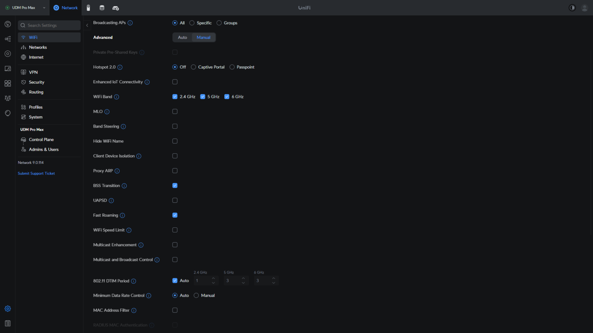This screenshot has height=333, width=593.
Task: Open the Protect camera app icon
Action: pos(88,8)
